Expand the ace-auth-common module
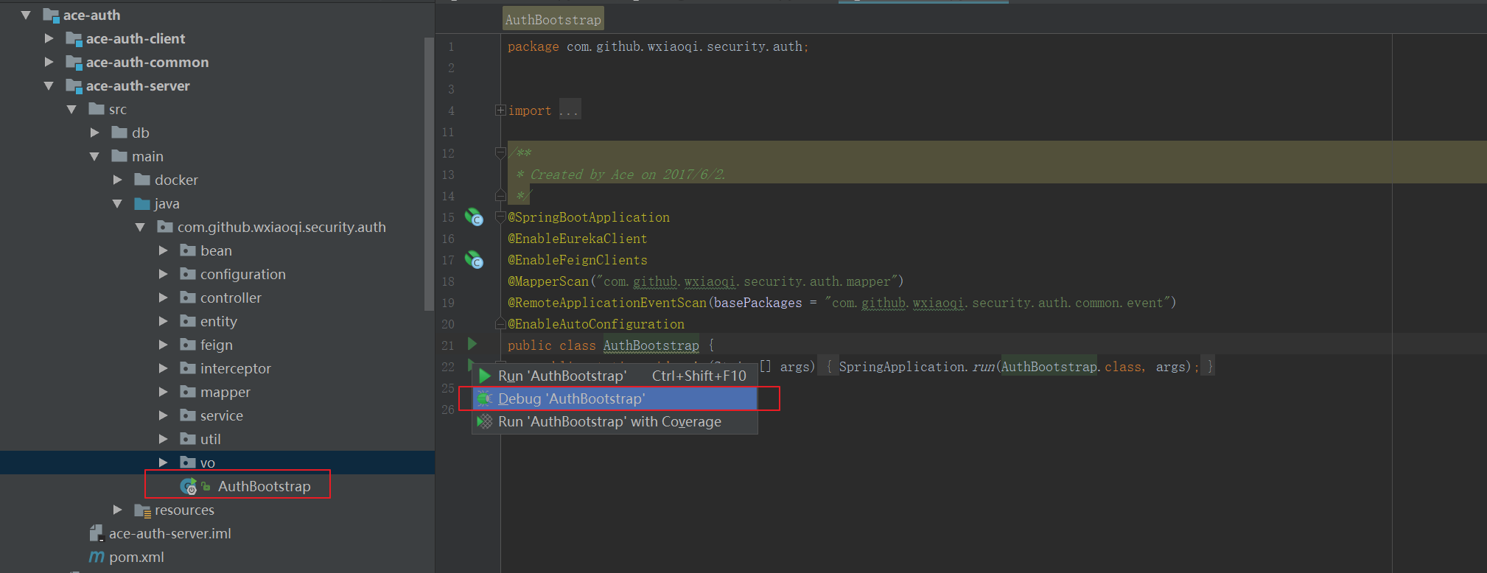Screen dimensions: 1487x573 click(x=49, y=62)
